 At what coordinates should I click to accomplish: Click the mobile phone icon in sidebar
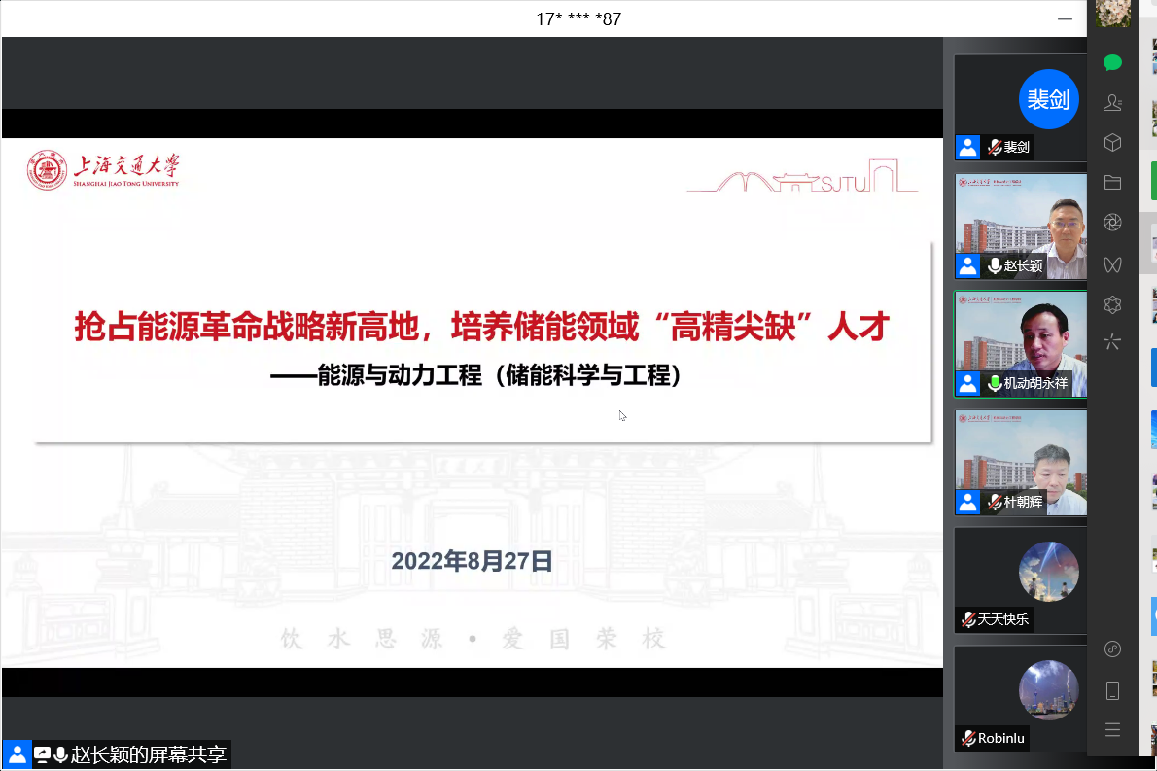[x=1113, y=690]
